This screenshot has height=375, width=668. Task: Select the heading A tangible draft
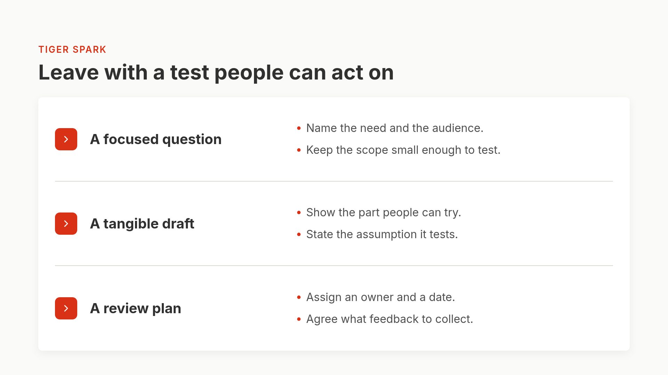[142, 224]
